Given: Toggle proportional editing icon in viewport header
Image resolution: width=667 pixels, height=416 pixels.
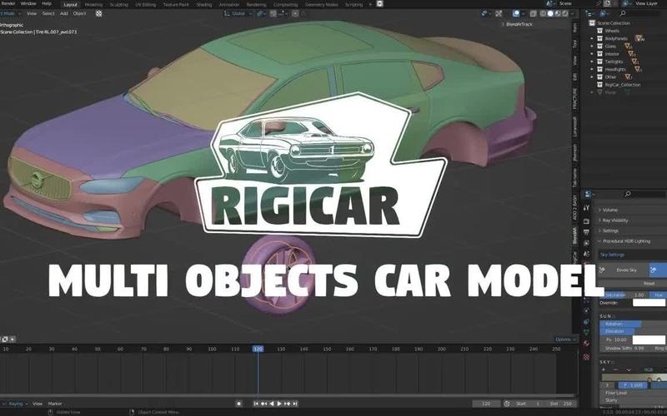Looking at the screenshot, I should point(296,13).
